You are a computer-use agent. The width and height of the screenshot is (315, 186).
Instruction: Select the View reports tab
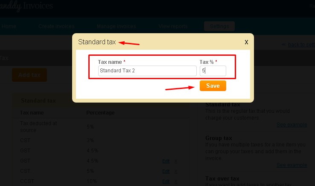pos(173,26)
